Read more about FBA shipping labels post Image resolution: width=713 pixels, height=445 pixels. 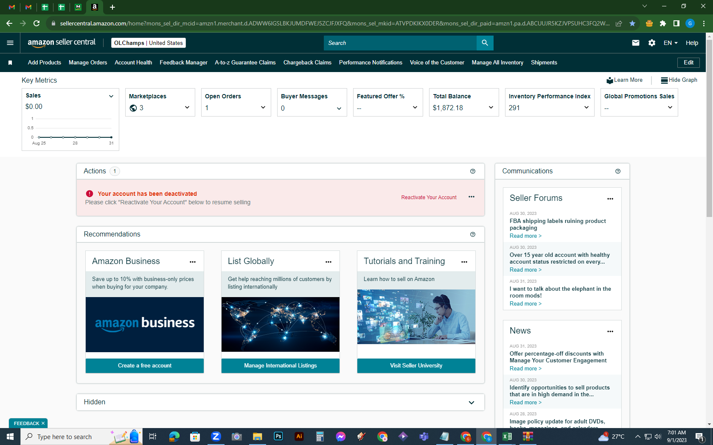[525, 236]
